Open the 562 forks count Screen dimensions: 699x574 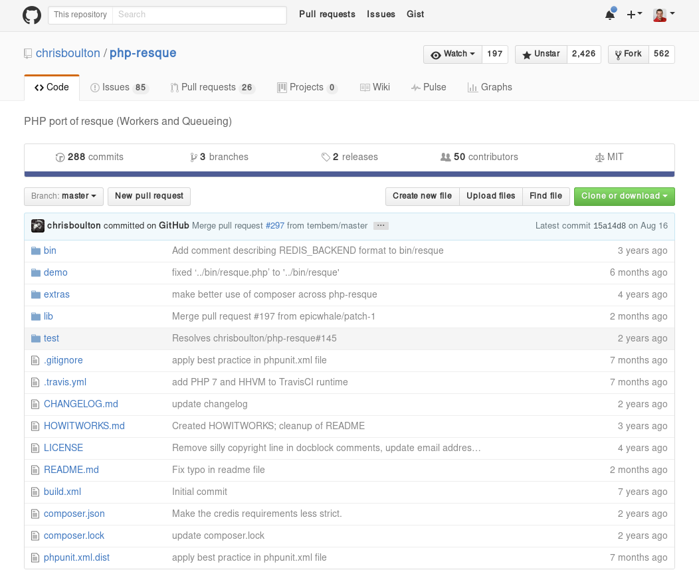662,54
